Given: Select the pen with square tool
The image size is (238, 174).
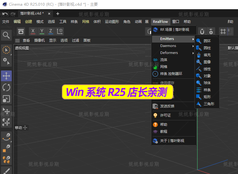Looking at the screenshot, I should pyautogui.click(x=6, y=148).
